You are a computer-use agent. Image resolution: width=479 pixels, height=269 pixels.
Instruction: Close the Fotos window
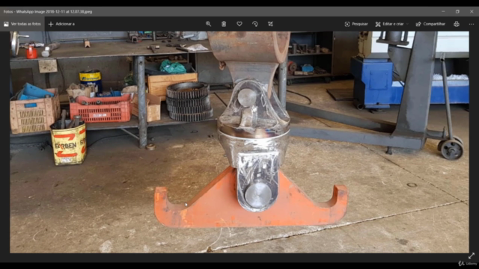click(472, 12)
